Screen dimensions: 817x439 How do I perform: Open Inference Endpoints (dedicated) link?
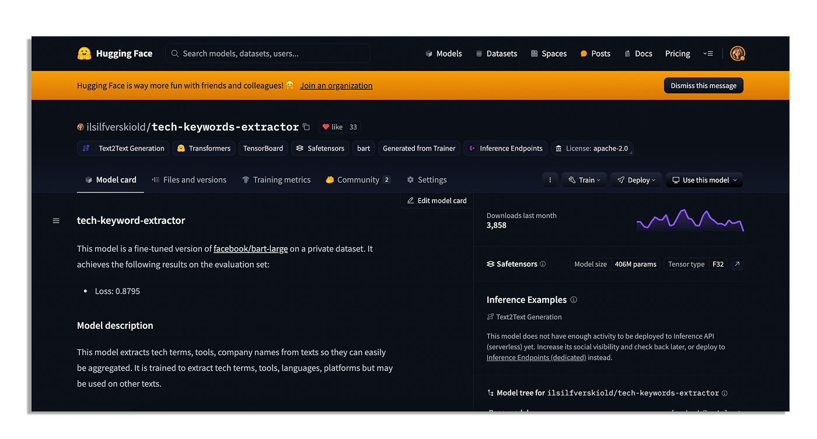(536, 357)
